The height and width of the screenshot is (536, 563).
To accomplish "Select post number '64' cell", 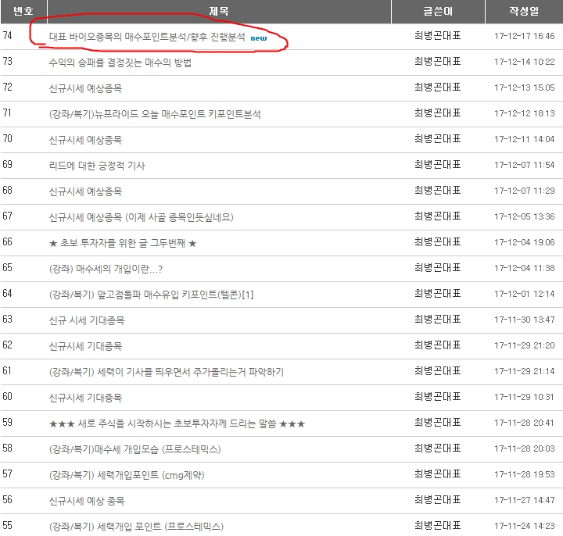I will click(x=8, y=294).
